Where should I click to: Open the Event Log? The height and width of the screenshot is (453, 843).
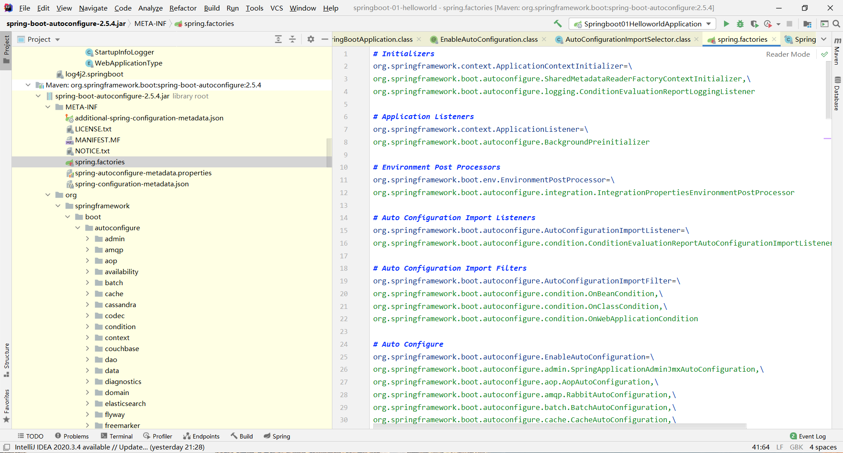click(808, 436)
